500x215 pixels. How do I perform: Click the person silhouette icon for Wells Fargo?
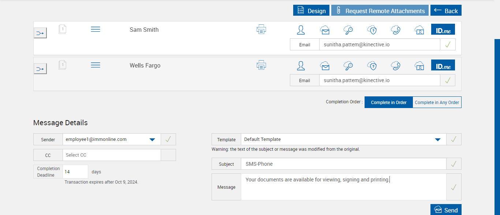pos(301,66)
